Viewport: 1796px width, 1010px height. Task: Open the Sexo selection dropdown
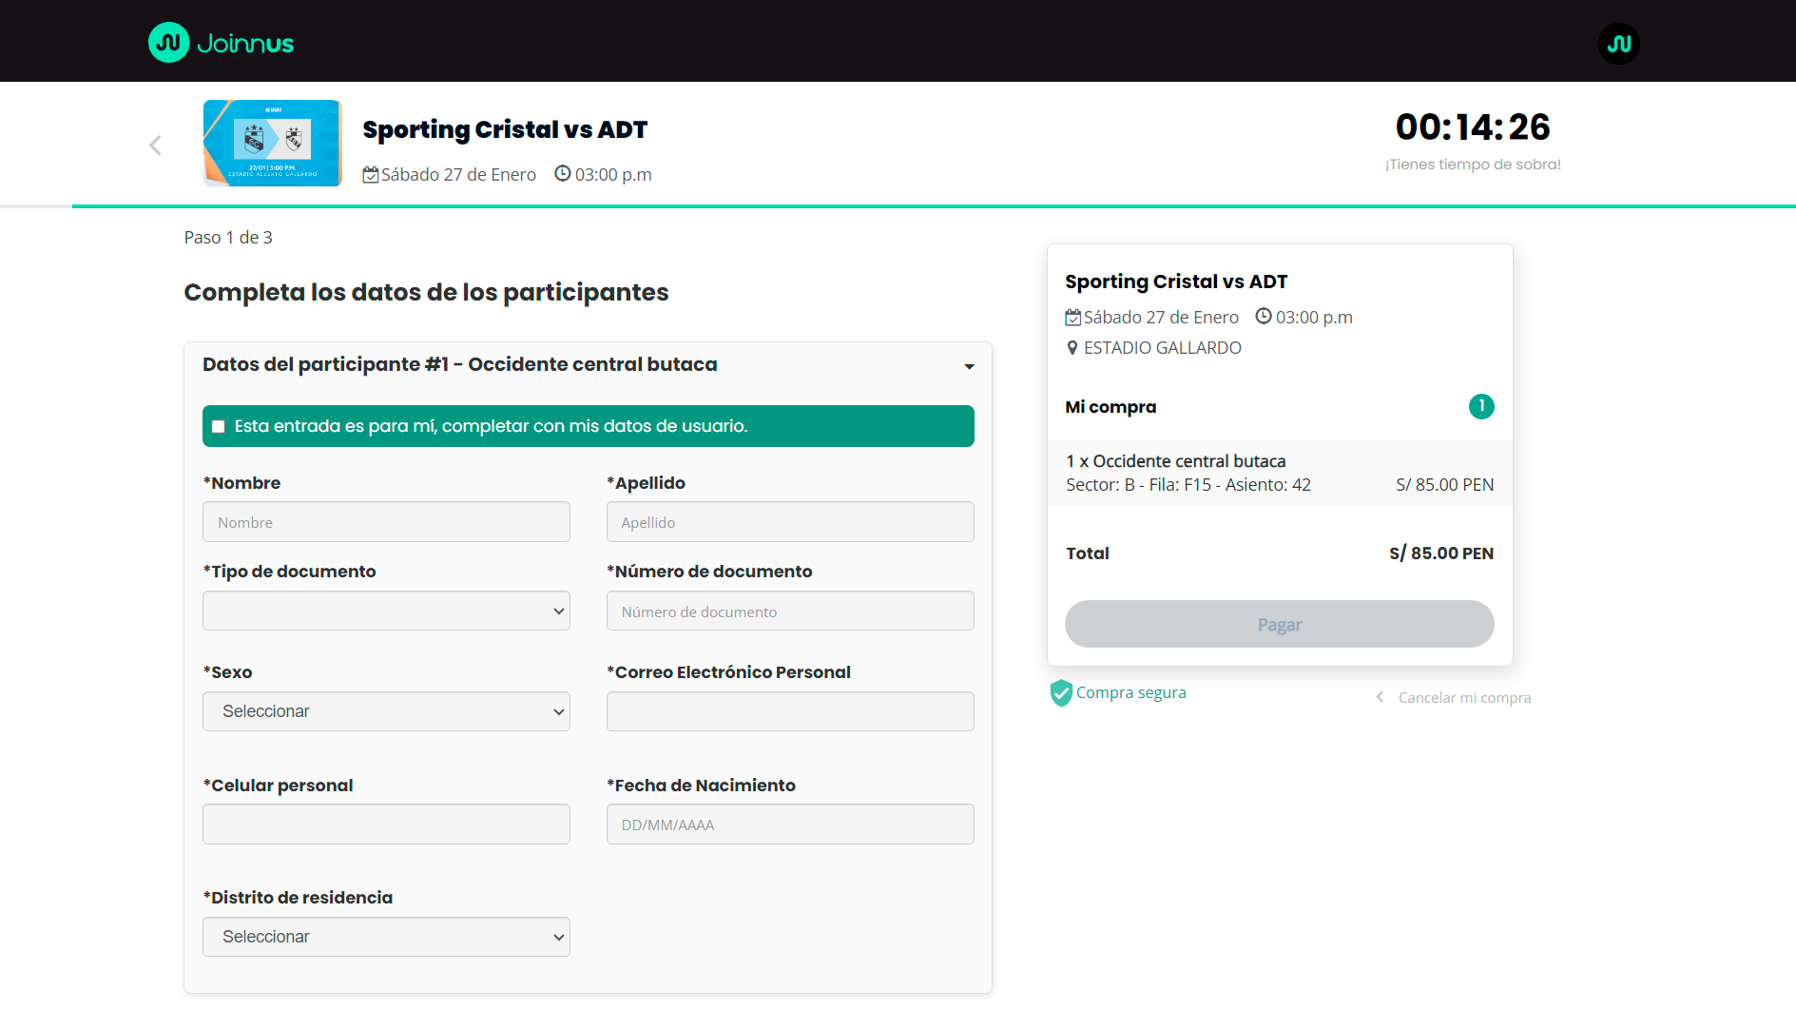tap(386, 711)
